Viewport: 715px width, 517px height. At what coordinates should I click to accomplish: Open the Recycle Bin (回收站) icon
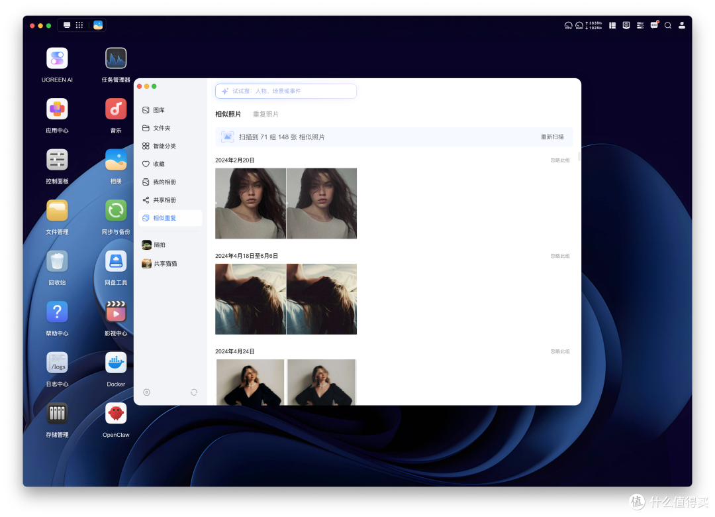pyautogui.click(x=57, y=261)
